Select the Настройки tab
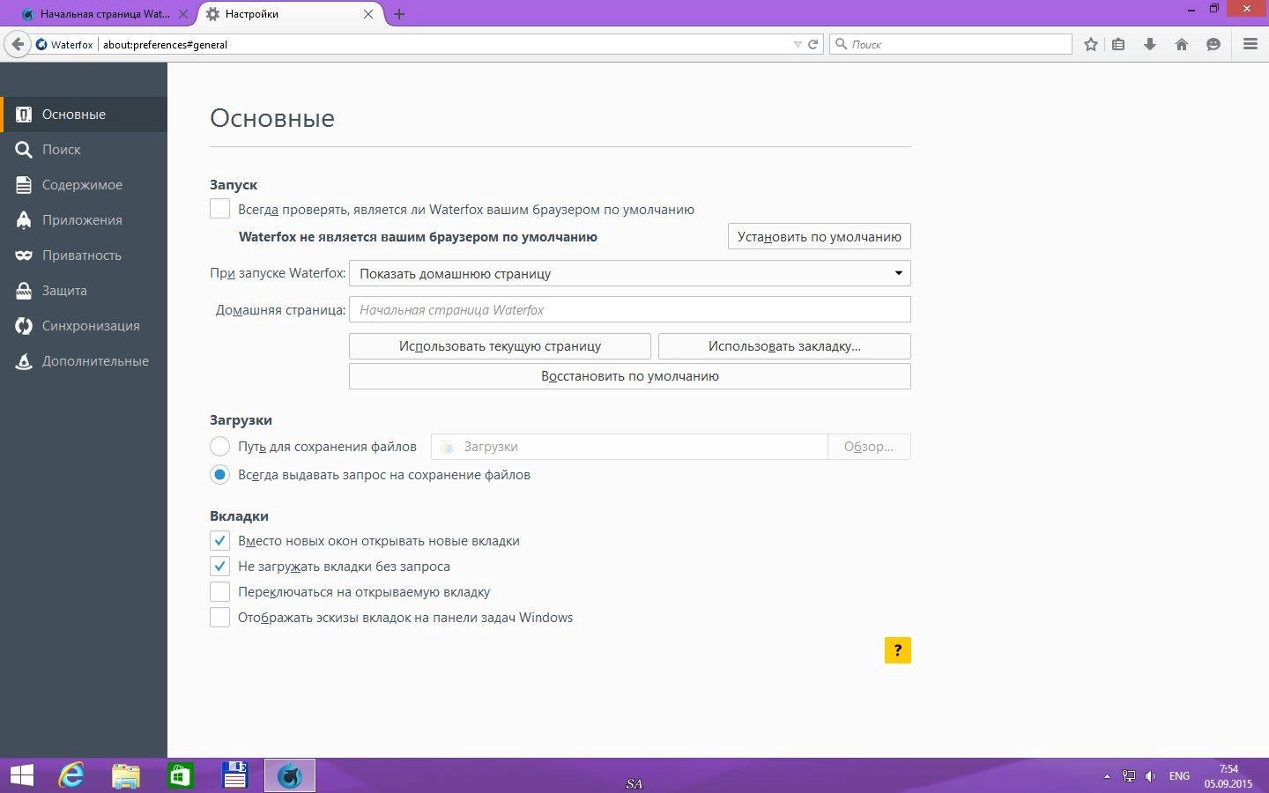Viewport: 1269px width, 793px height. 291,14
